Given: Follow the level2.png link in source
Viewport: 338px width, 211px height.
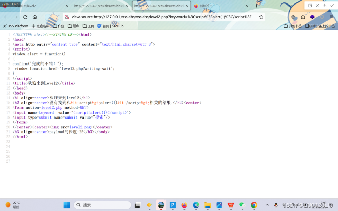Looking at the screenshot, I should tap(80, 127).
